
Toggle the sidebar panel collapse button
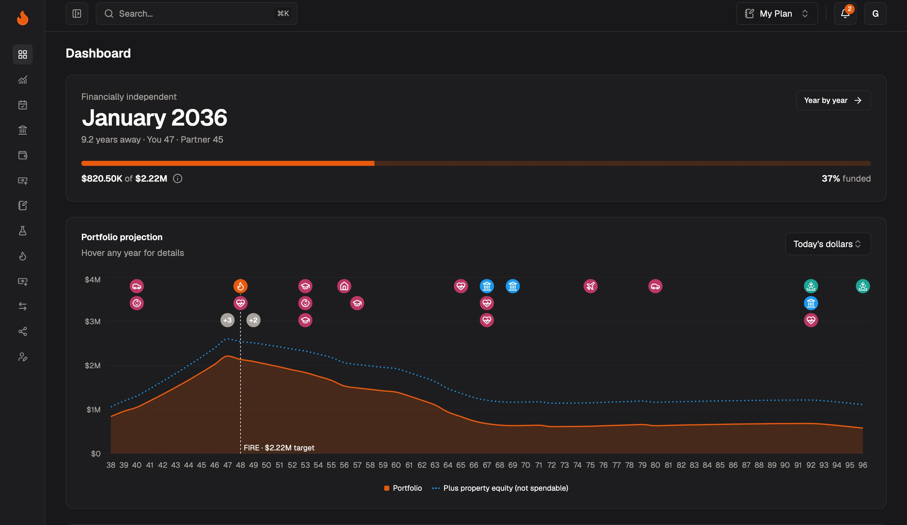click(x=77, y=14)
